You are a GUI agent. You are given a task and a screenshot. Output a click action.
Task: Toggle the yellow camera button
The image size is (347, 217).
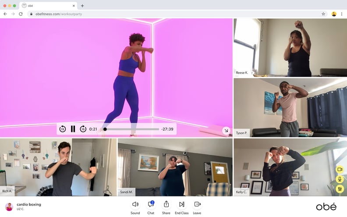point(340,169)
